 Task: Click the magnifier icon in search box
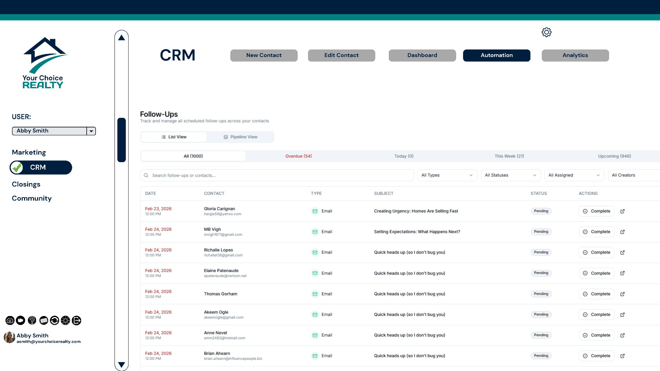[x=146, y=175]
